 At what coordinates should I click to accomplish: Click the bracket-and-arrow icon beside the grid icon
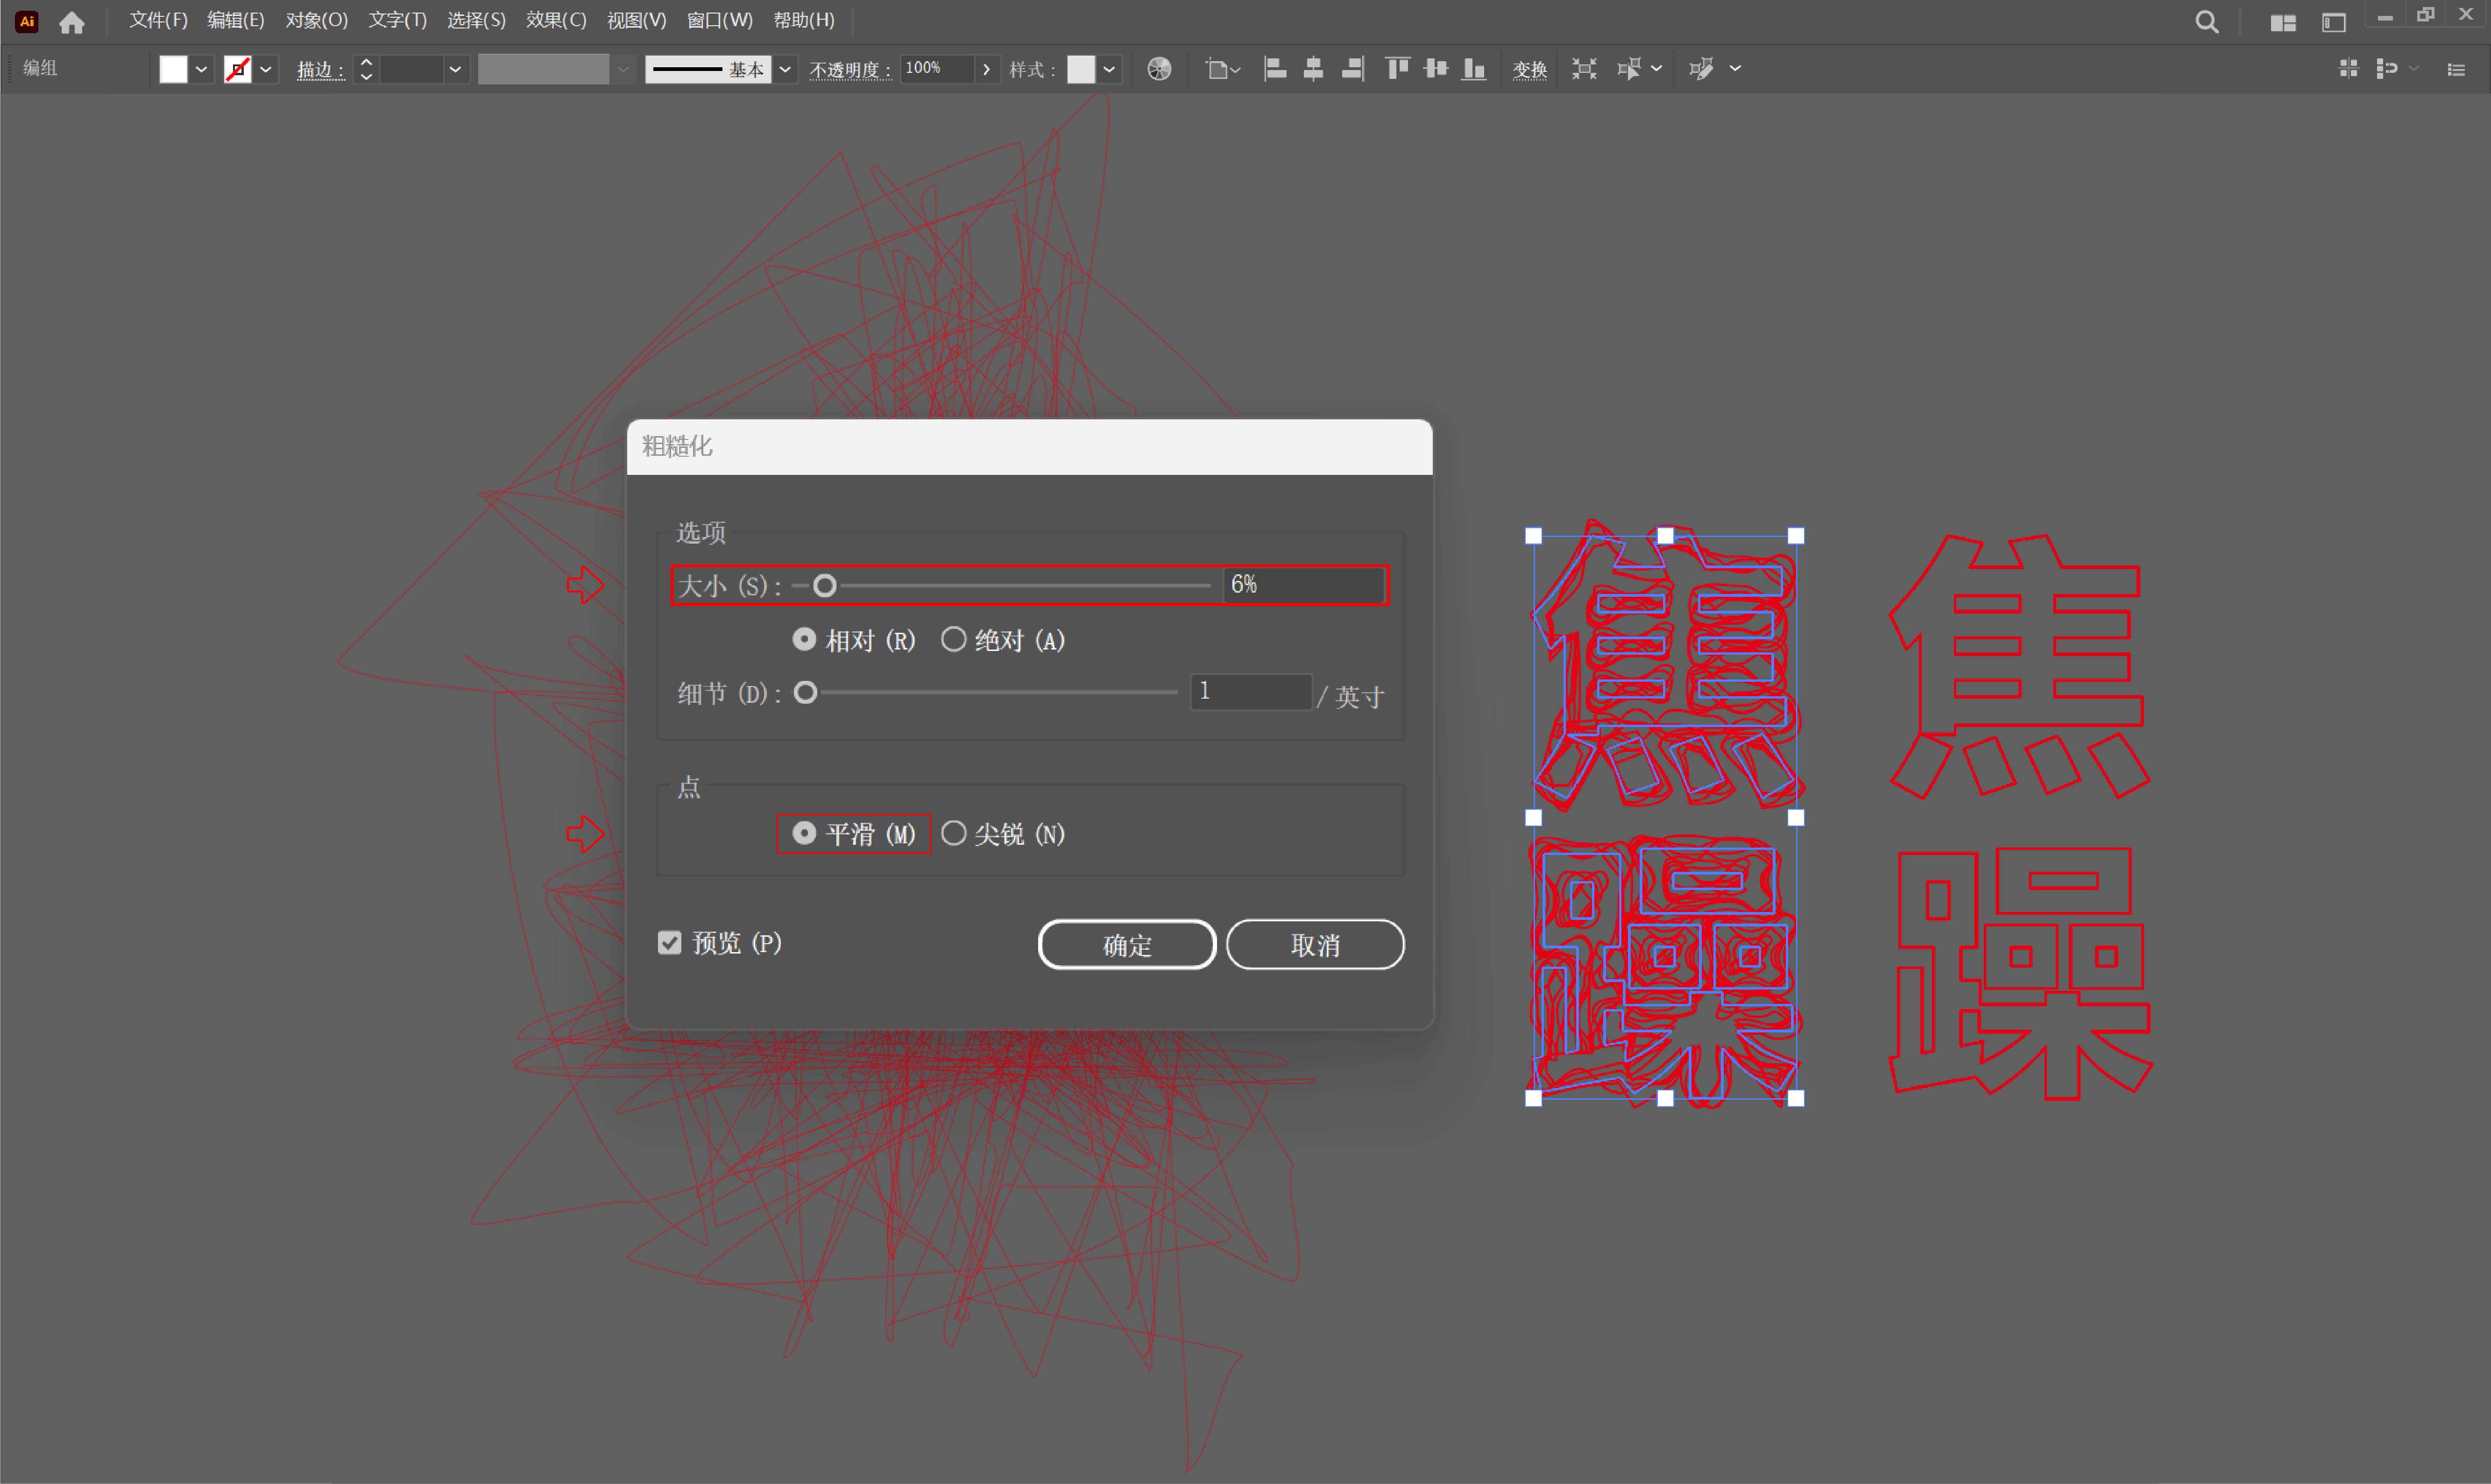click(x=2388, y=68)
